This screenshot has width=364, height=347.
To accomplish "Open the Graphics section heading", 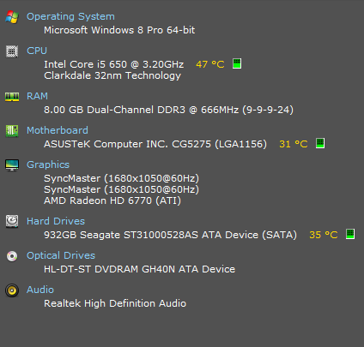I will pyautogui.click(x=48, y=165).
